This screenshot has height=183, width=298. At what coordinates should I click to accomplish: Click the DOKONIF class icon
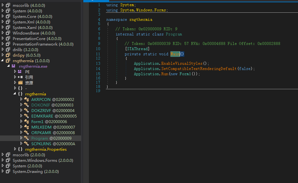pos(26,105)
